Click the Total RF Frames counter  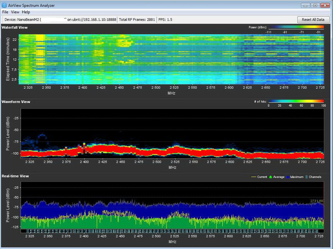coord(137,20)
